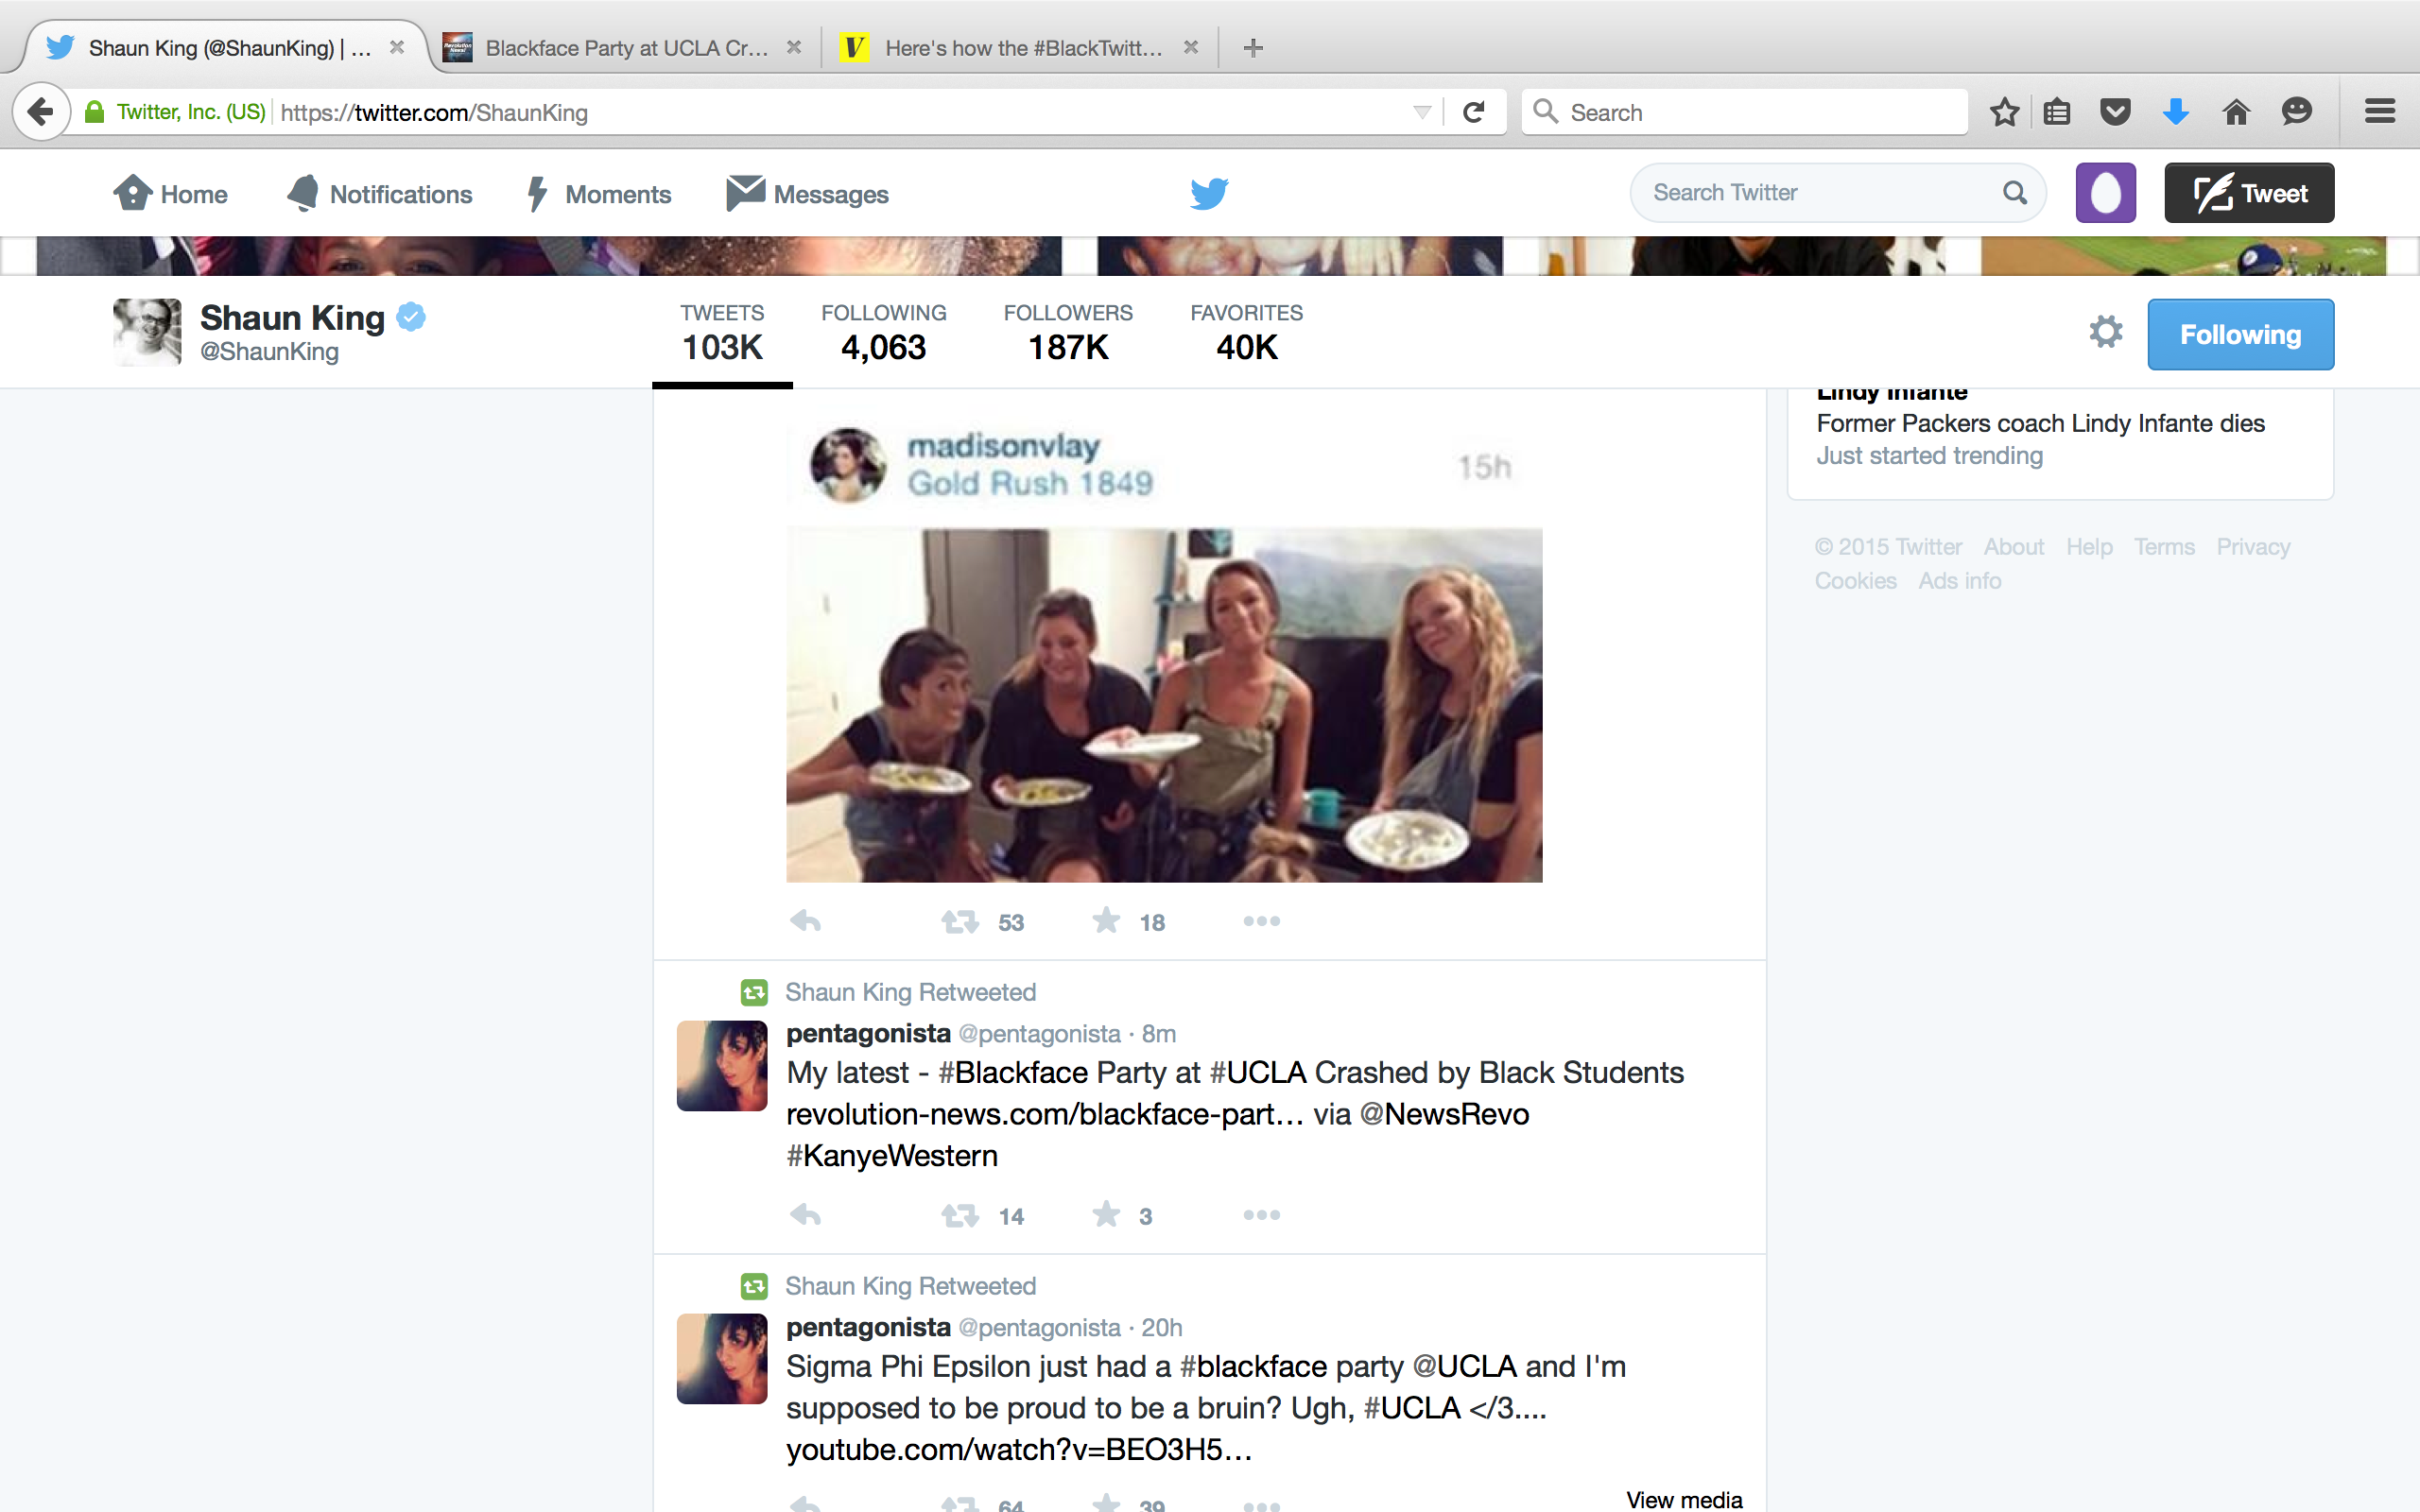Open the downloads arrow icon
The image size is (2420, 1512).
pos(2176,112)
